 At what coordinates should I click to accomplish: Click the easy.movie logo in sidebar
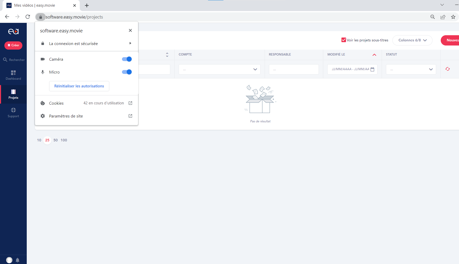click(13, 31)
